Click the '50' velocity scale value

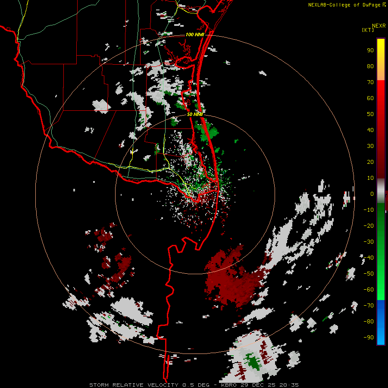point(370,114)
